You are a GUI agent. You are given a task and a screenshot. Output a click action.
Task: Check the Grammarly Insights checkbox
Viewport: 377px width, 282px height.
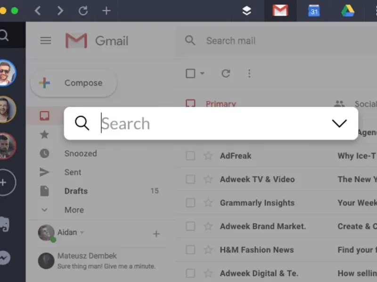(190, 203)
